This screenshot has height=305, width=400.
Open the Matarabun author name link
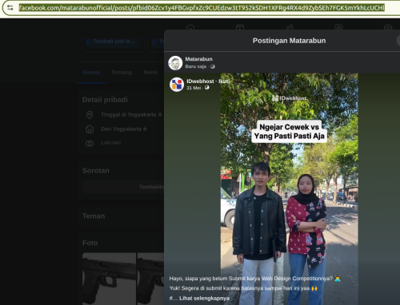tap(198, 59)
